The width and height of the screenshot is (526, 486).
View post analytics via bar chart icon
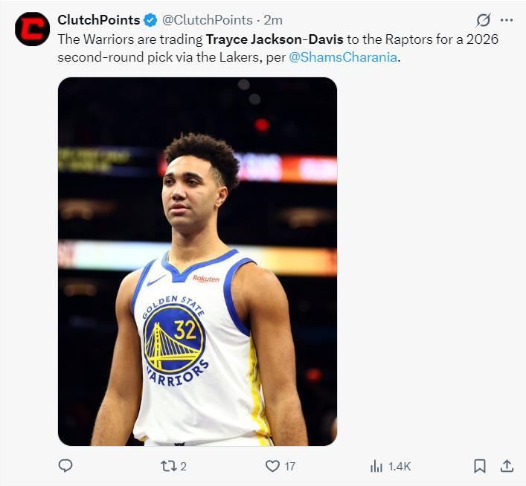(376, 466)
